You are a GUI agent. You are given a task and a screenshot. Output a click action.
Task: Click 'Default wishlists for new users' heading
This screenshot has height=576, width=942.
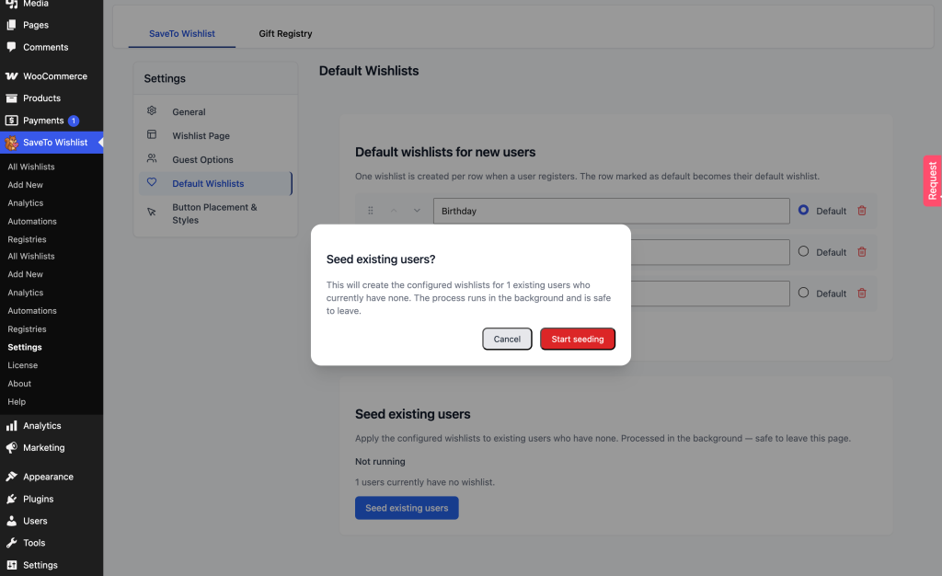point(445,153)
